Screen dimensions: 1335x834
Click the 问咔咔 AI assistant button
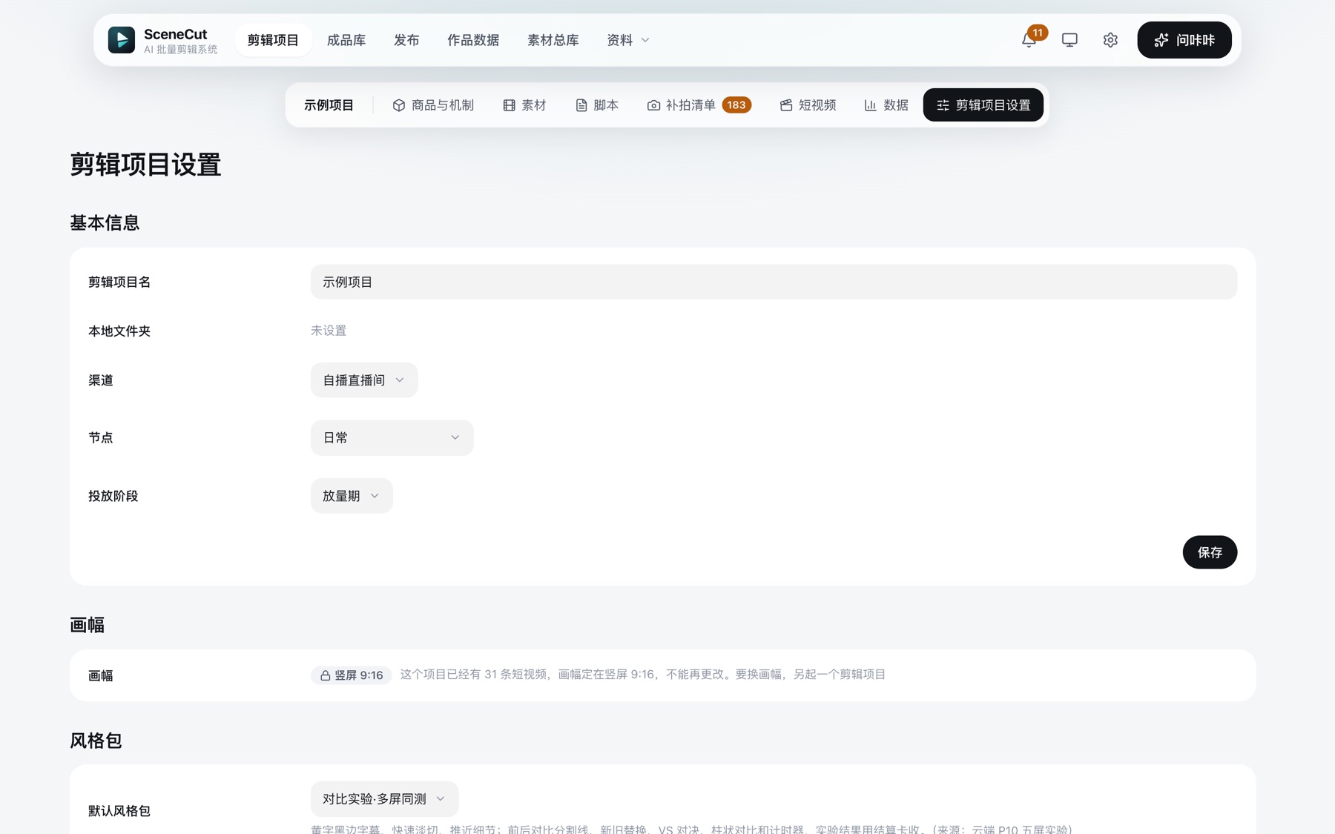tap(1184, 40)
